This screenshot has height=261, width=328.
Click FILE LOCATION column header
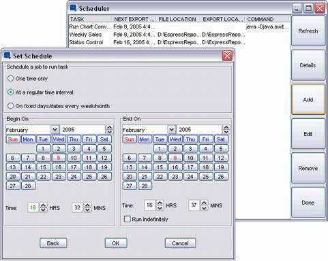point(179,19)
